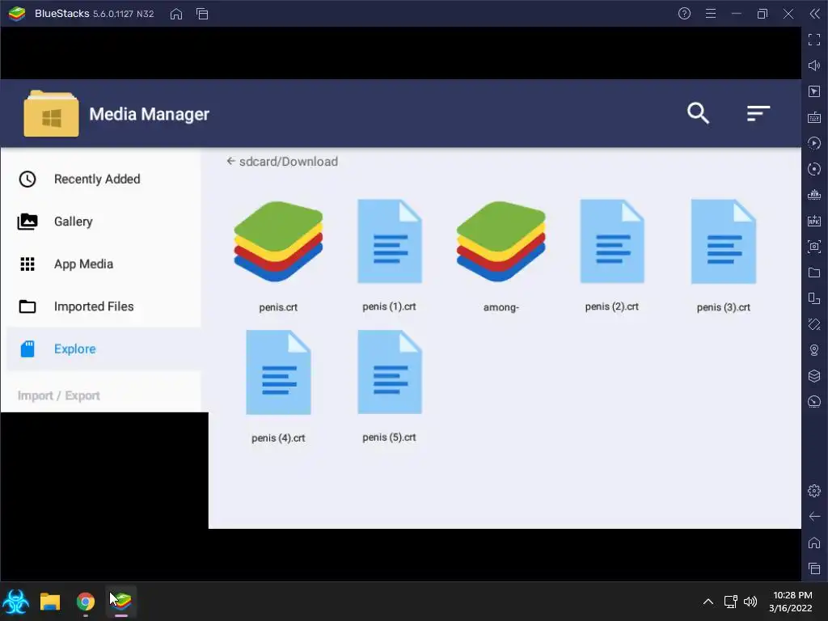
Task: Open the recent apps tabs icon in the title bar
Action: (202, 14)
